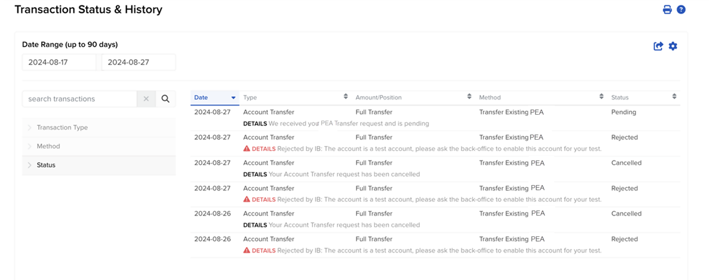This screenshot has width=716, height=280.
Task: Click the export share icon
Action: click(x=658, y=46)
